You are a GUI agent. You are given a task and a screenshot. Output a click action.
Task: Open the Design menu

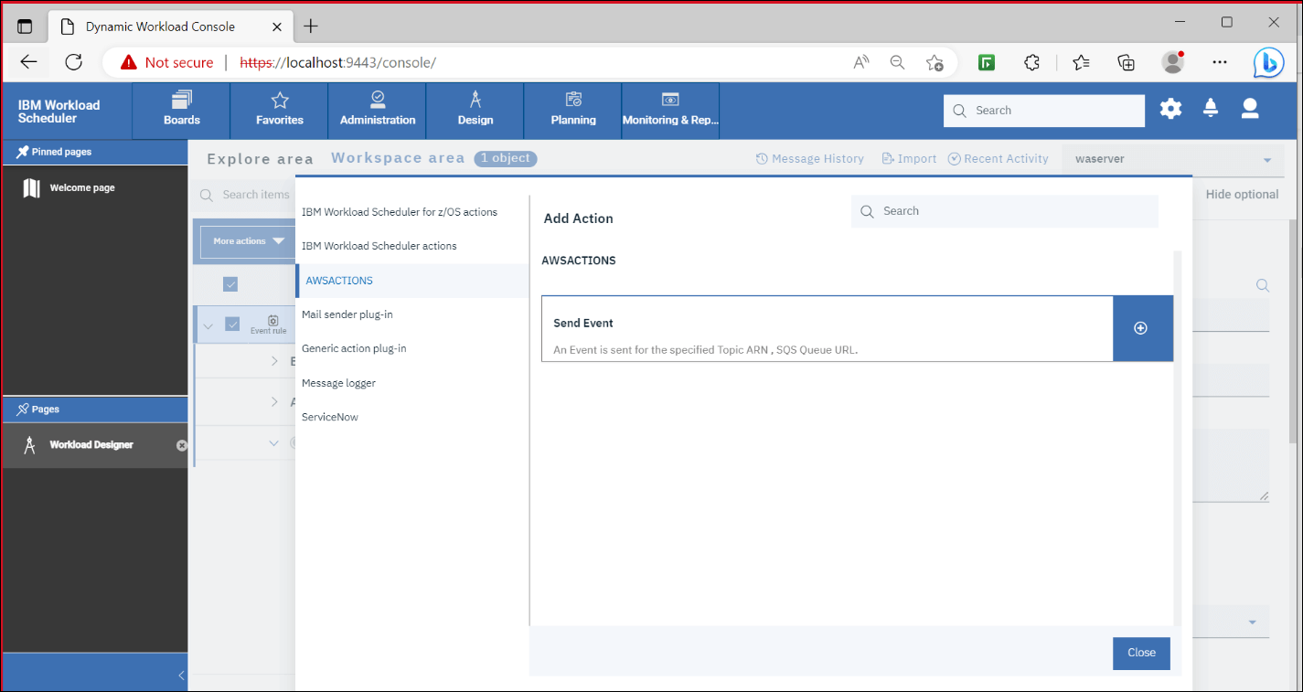[475, 111]
